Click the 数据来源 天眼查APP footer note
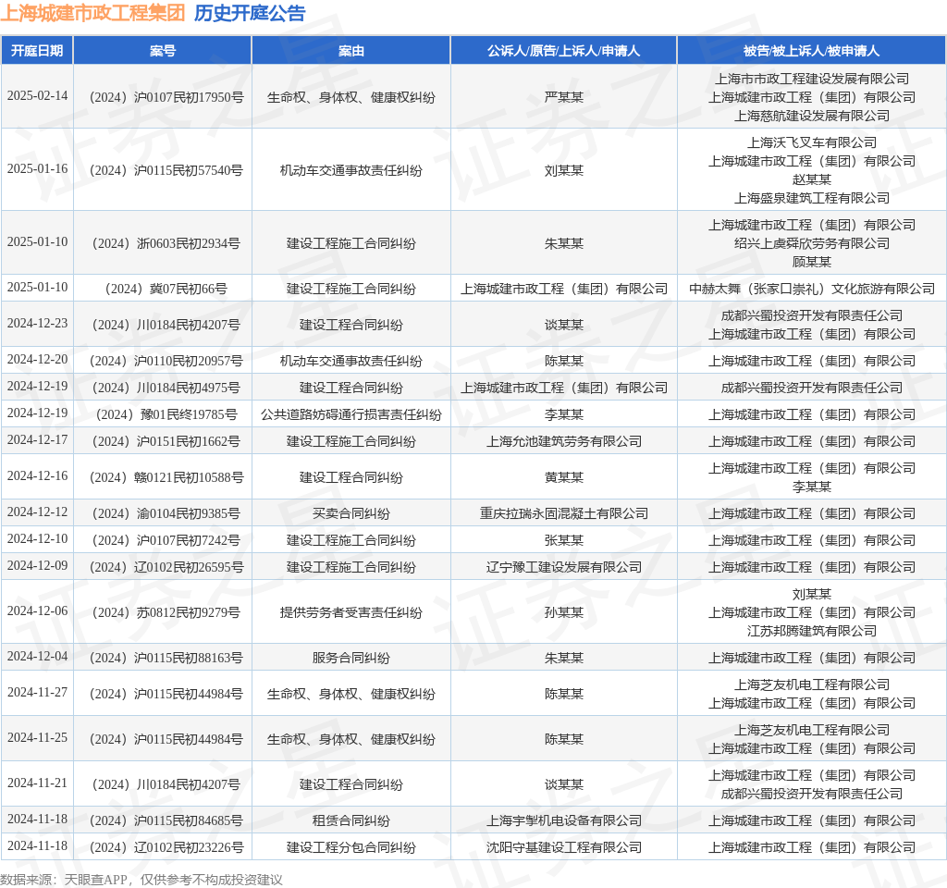Screen dimensions: 947x888 point(141,880)
